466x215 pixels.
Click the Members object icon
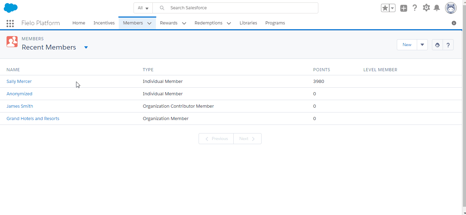(12, 42)
